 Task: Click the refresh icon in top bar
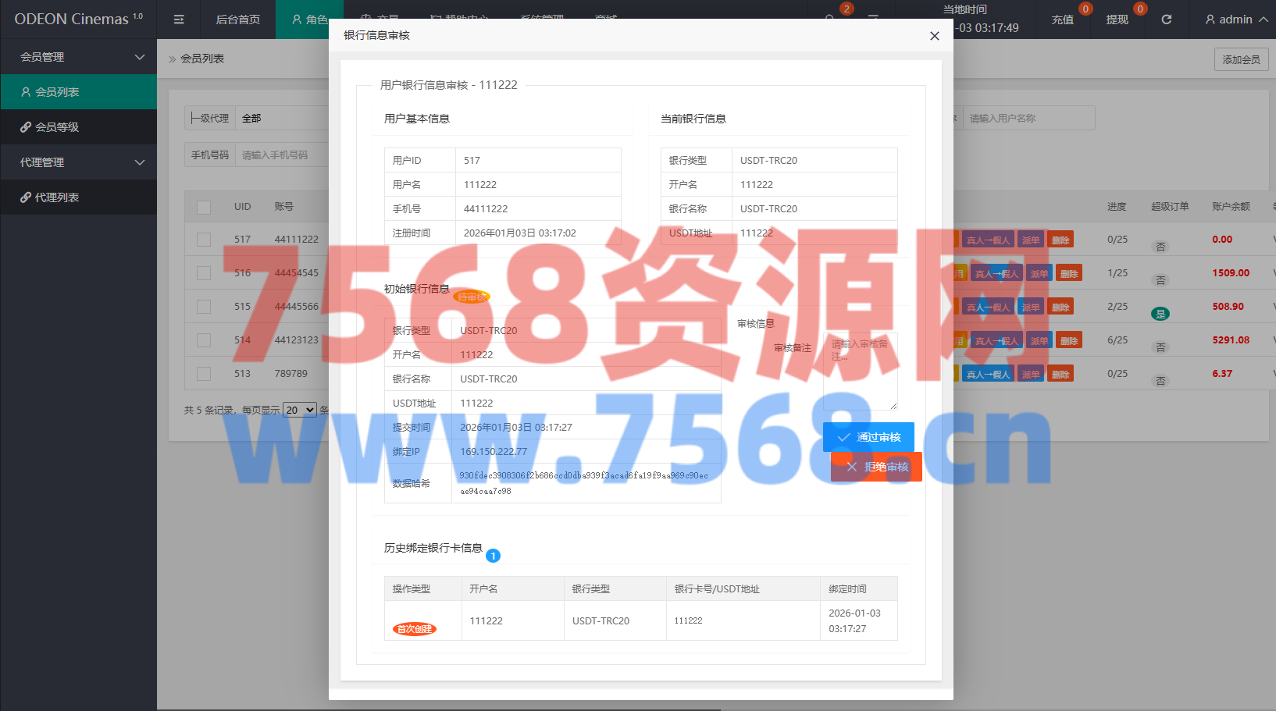1166,20
